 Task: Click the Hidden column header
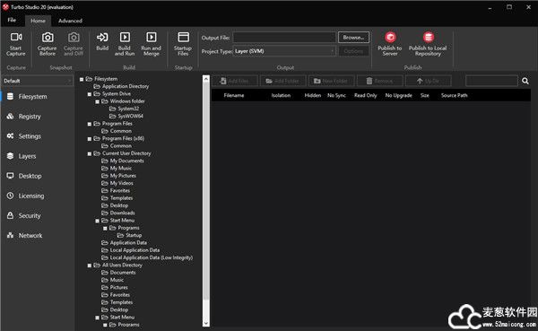(313, 95)
